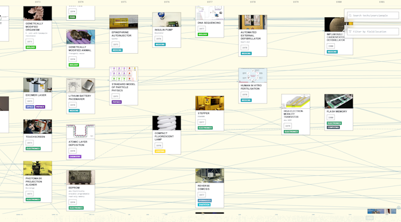The height and width of the screenshot is (222, 401).
Task: Click the viewport box in the bottom minimap
Action: click(369, 218)
